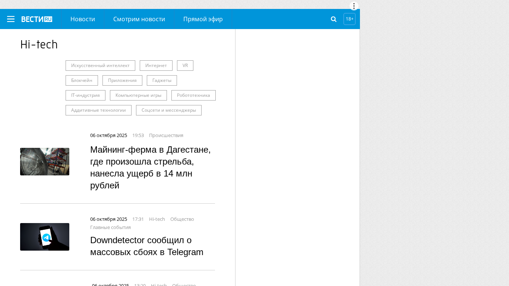
Task: Select the Аддитивные технологии tag
Action: 98,110
